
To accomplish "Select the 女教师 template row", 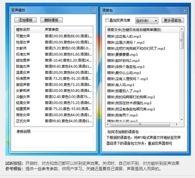I will (x=54, y=48).
